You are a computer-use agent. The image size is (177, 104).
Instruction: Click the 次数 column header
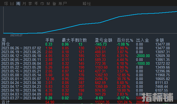pos(82,40)
